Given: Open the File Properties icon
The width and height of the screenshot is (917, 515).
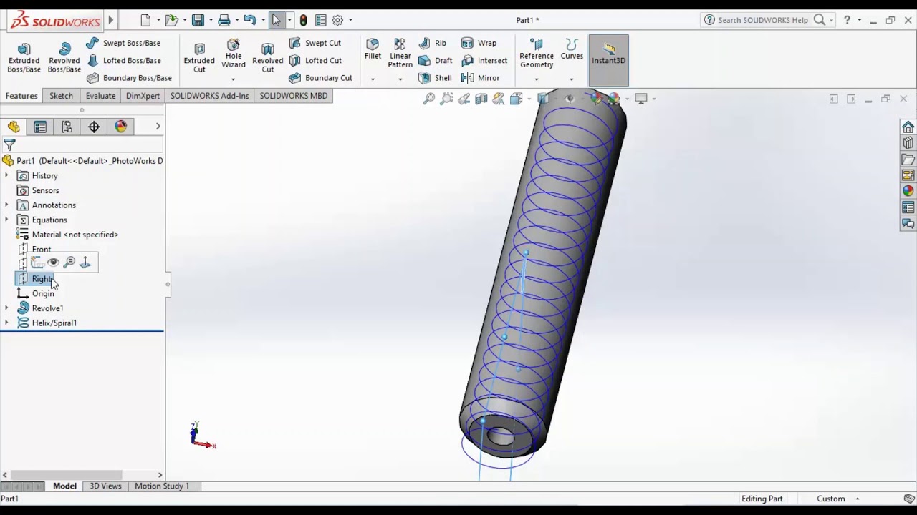Looking at the screenshot, I should click(321, 20).
